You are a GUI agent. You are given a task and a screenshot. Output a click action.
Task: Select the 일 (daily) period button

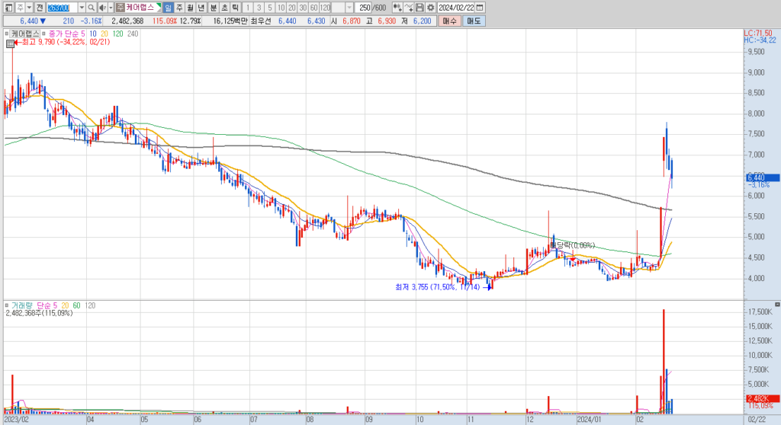point(169,8)
